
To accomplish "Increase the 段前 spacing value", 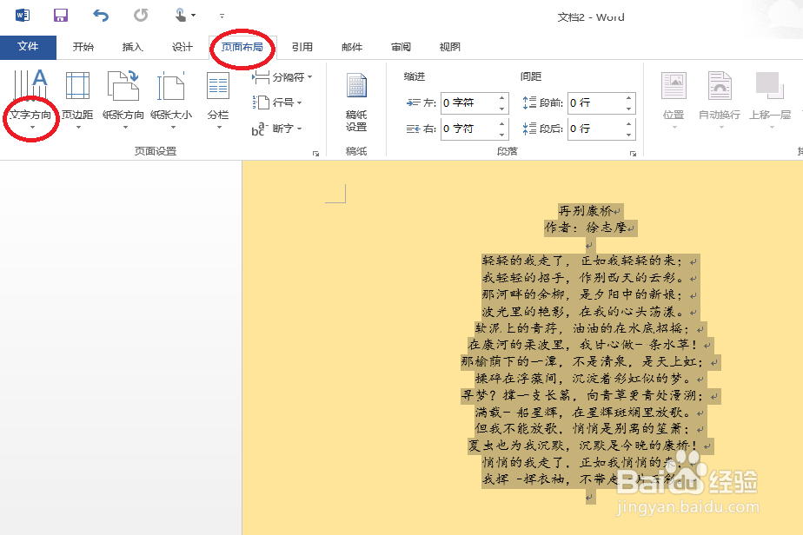I will pyautogui.click(x=629, y=98).
